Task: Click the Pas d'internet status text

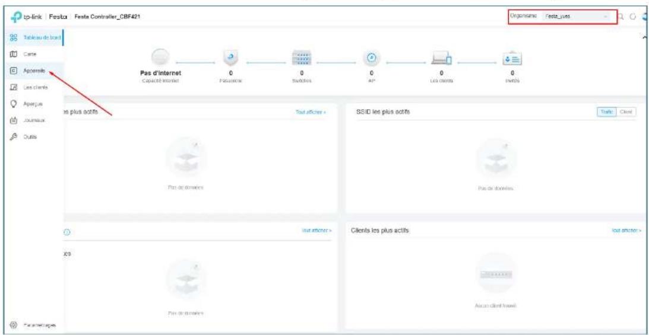Action: click(x=162, y=73)
